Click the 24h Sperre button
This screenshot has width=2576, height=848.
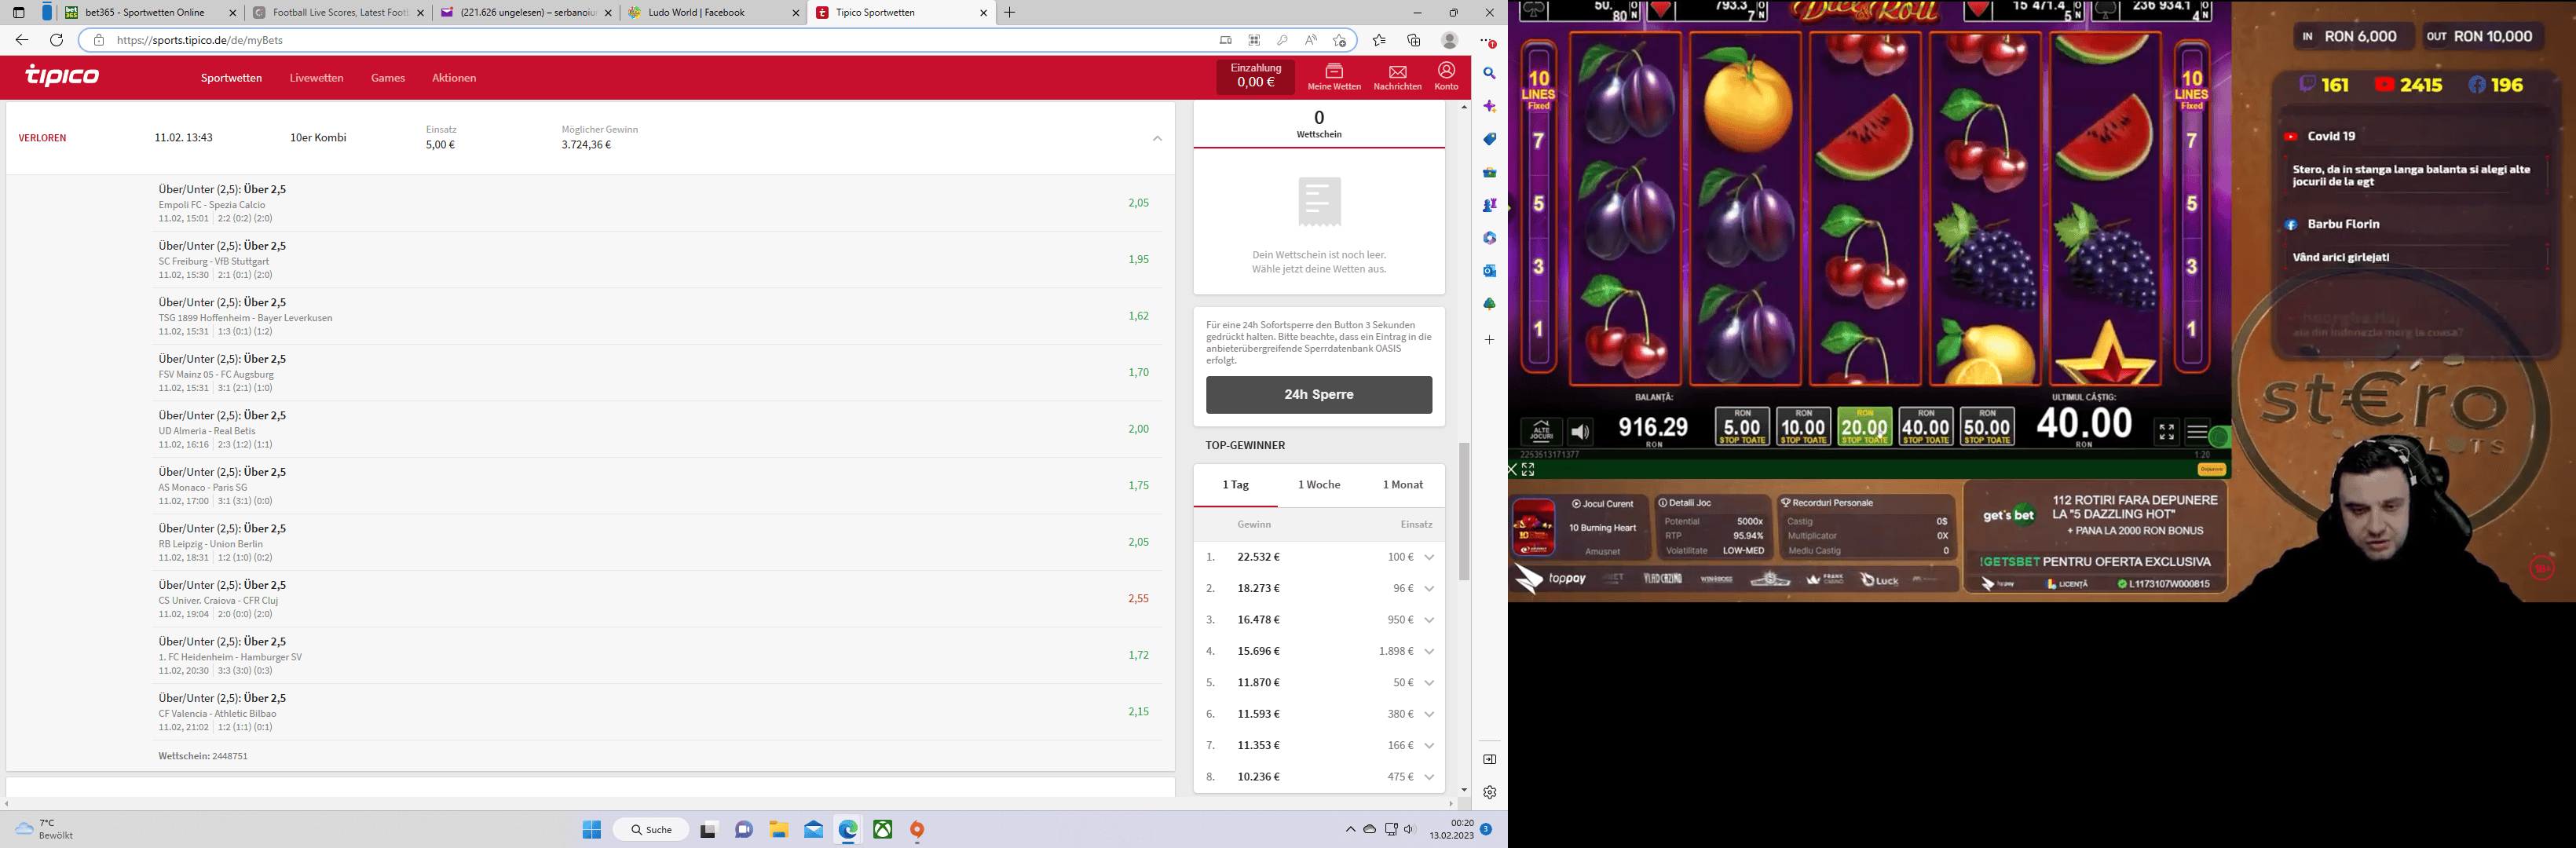pyautogui.click(x=1318, y=395)
